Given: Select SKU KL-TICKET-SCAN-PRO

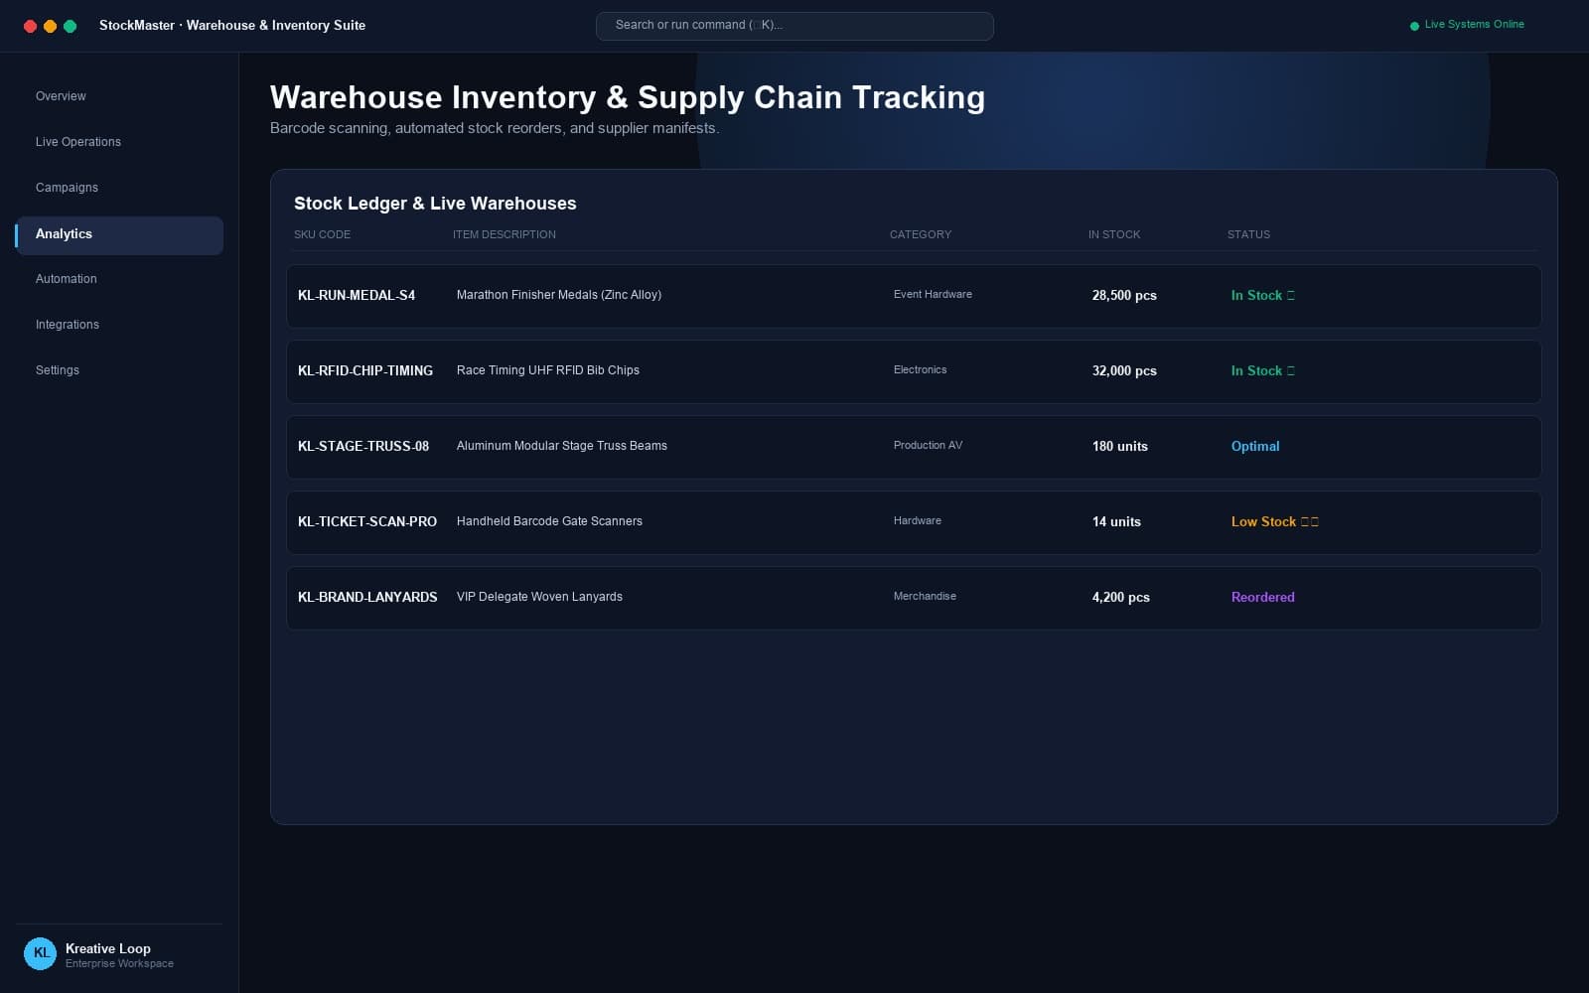Looking at the screenshot, I should click(367, 522).
